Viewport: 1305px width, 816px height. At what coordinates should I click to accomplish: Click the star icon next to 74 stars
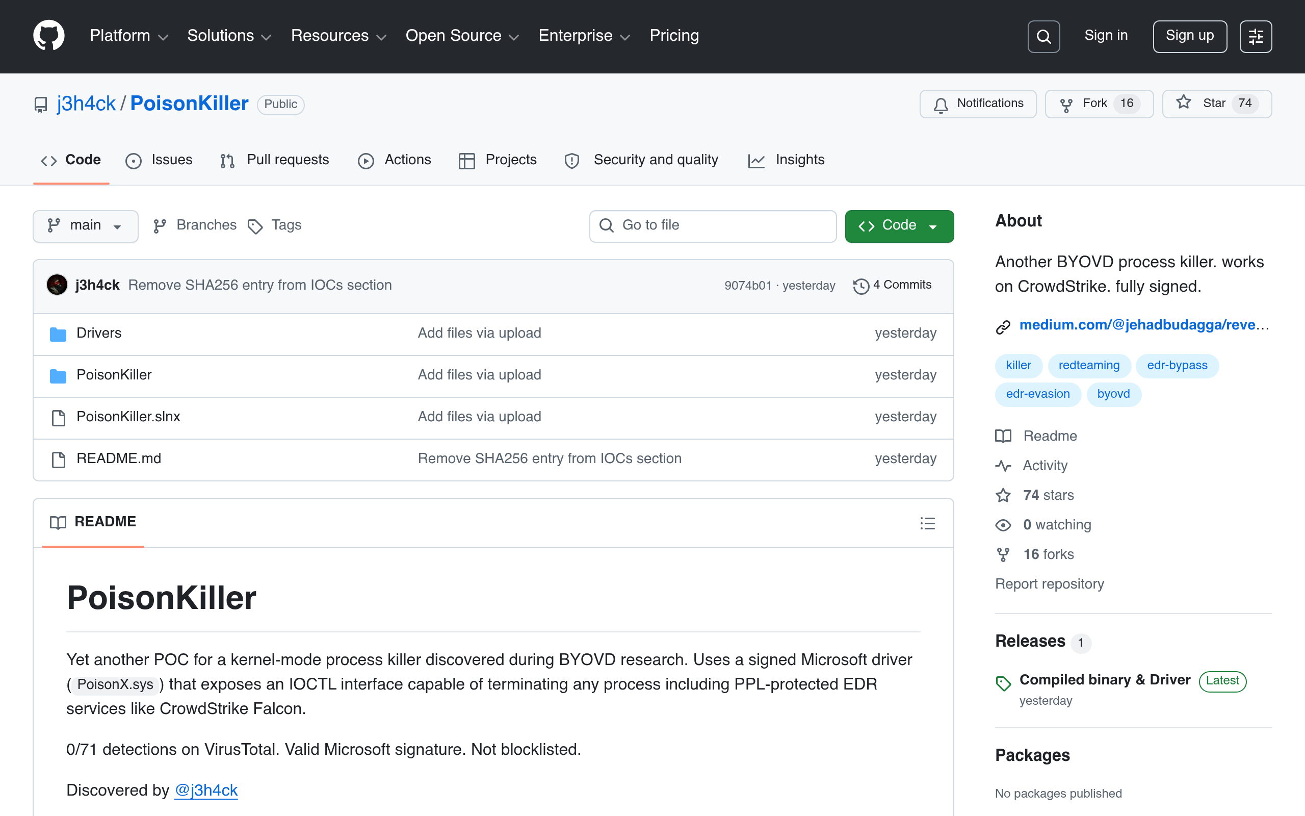[x=1003, y=495]
